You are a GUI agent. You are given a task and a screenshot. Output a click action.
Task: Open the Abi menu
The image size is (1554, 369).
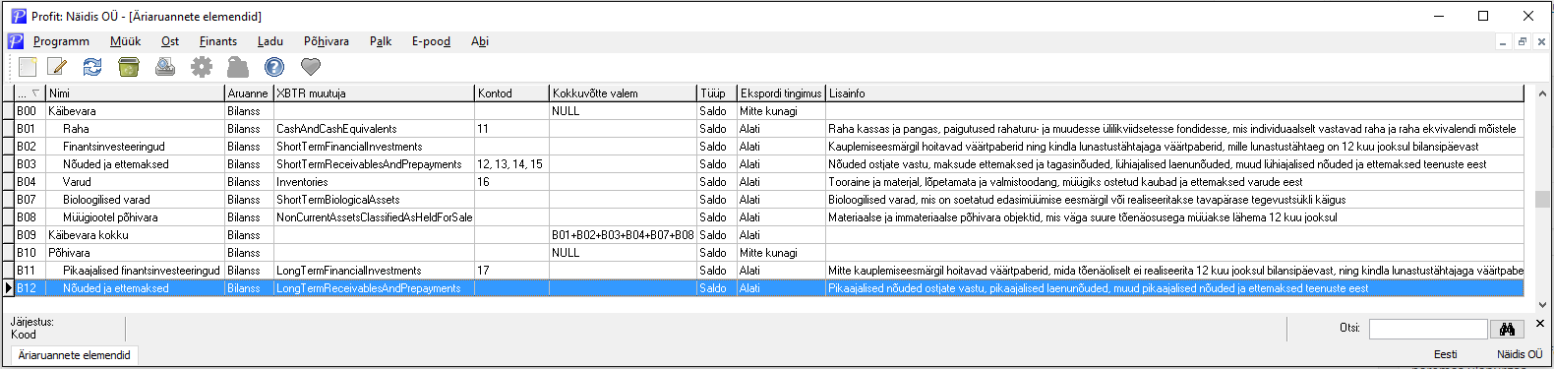pyautogui.click(x=480, y=41)
